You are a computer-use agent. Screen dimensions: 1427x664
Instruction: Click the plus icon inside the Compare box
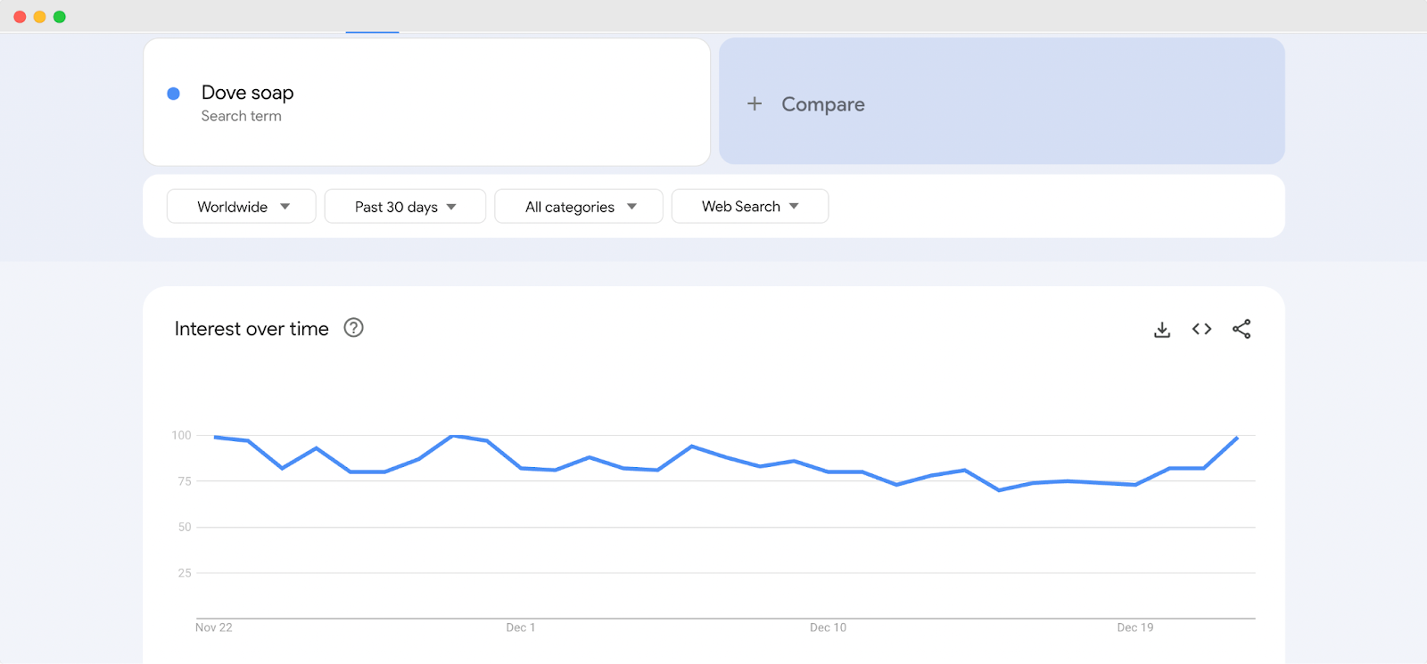pos(755,103)
